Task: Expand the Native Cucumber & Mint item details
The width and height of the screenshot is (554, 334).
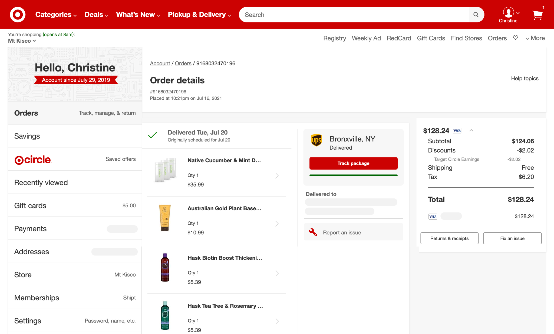Action: click(x=277, y=176)
